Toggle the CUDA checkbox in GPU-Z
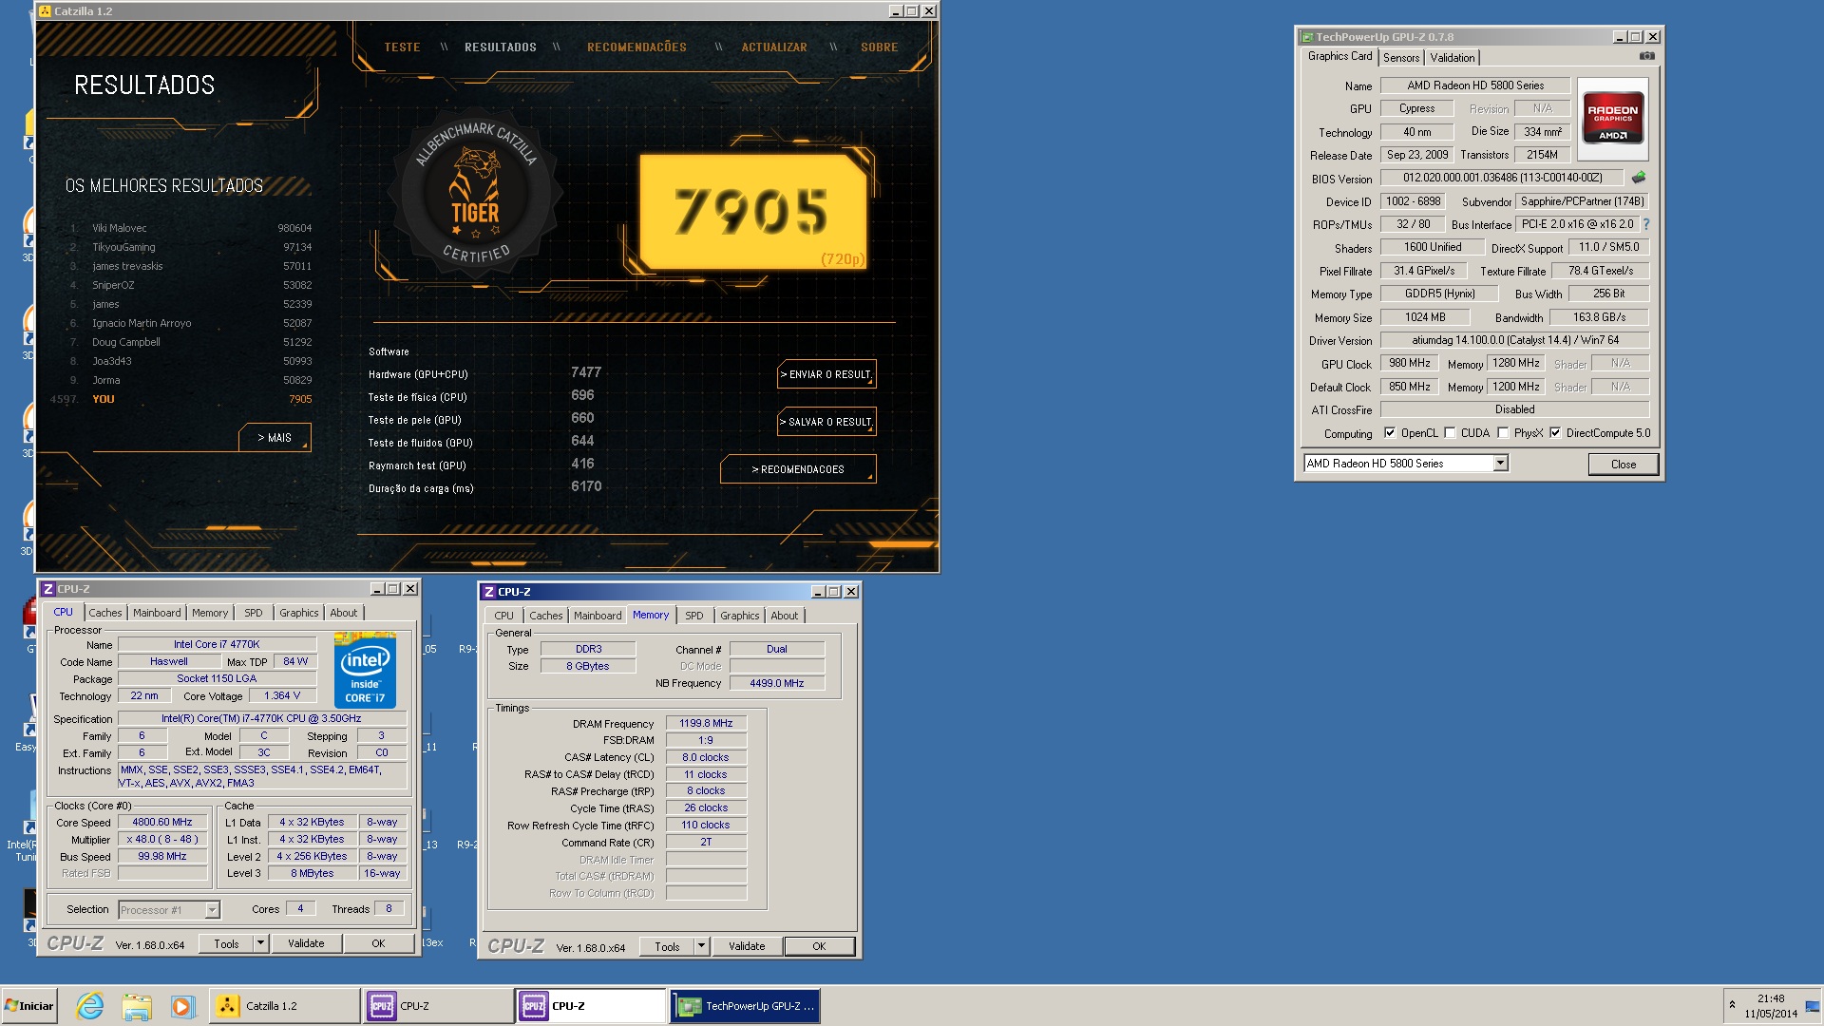 click(1450, 433)
